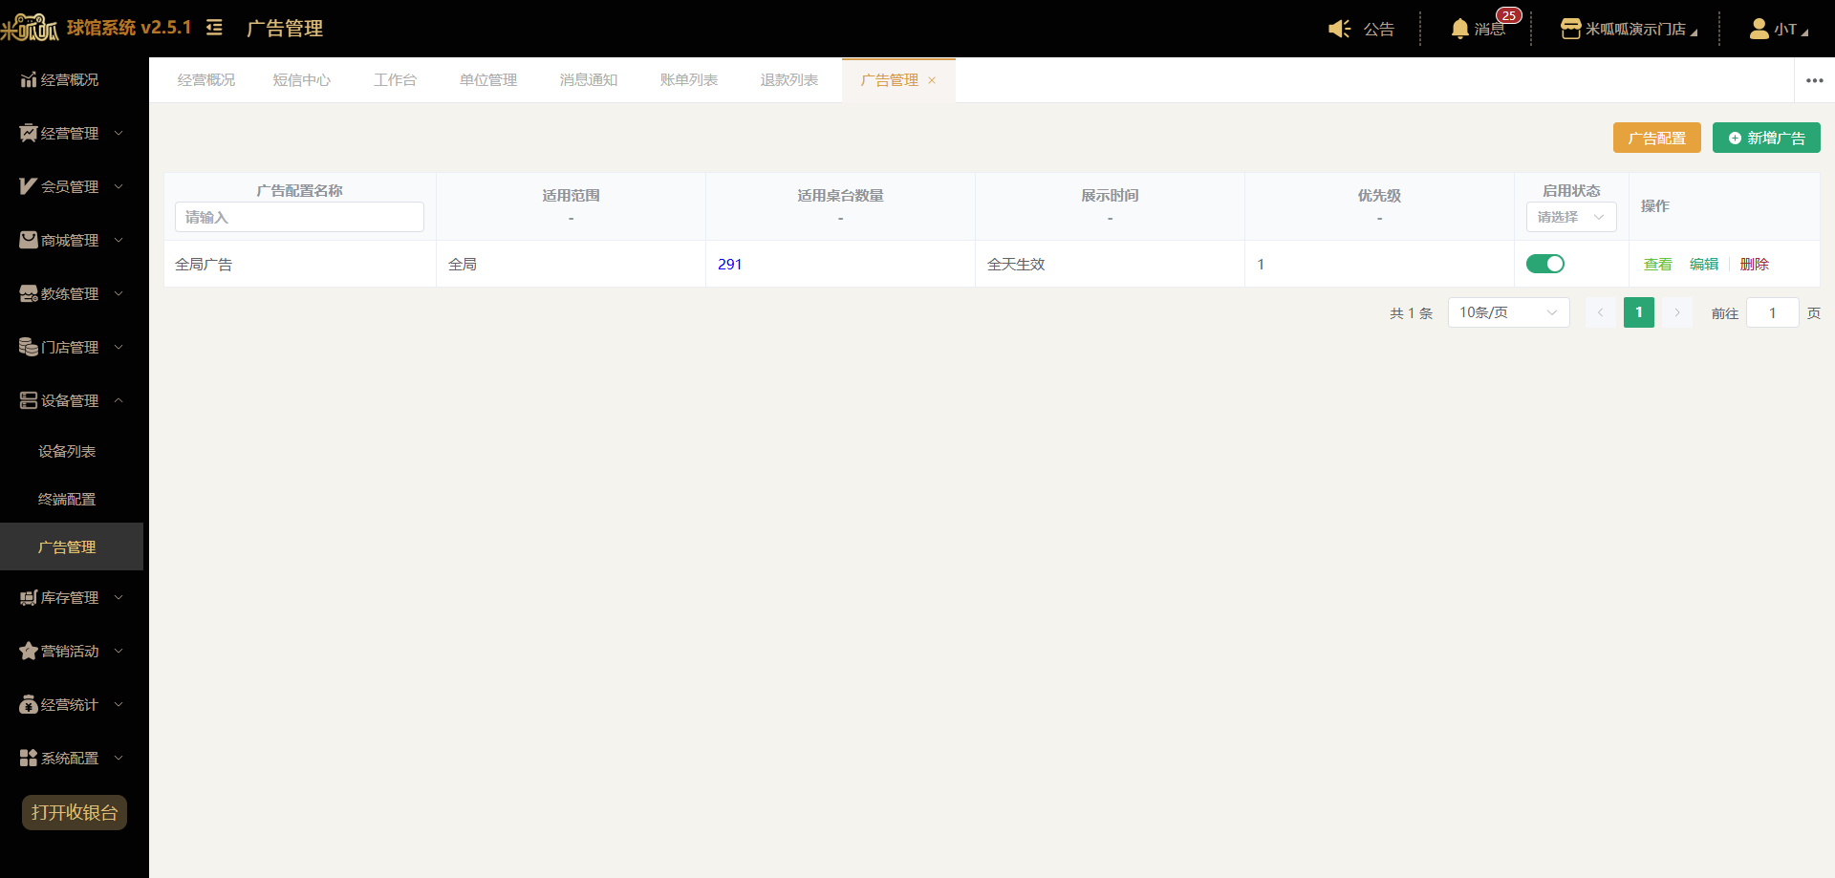Collapse sidebar with the menu fold icon
1835x878 pixels.
click(214, 28)
